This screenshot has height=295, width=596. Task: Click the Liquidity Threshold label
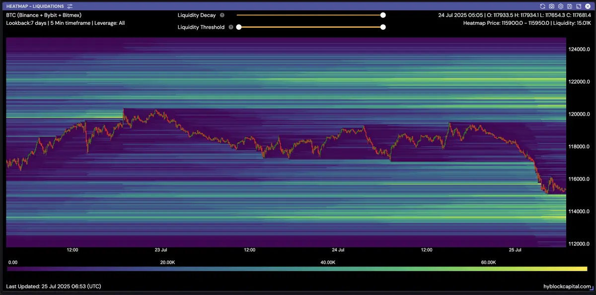(201, 27)
